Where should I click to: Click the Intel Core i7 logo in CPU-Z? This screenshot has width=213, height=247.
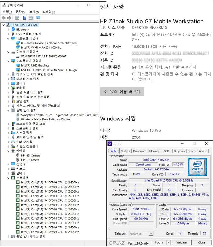pyautogui.click(x=197, y=167)
